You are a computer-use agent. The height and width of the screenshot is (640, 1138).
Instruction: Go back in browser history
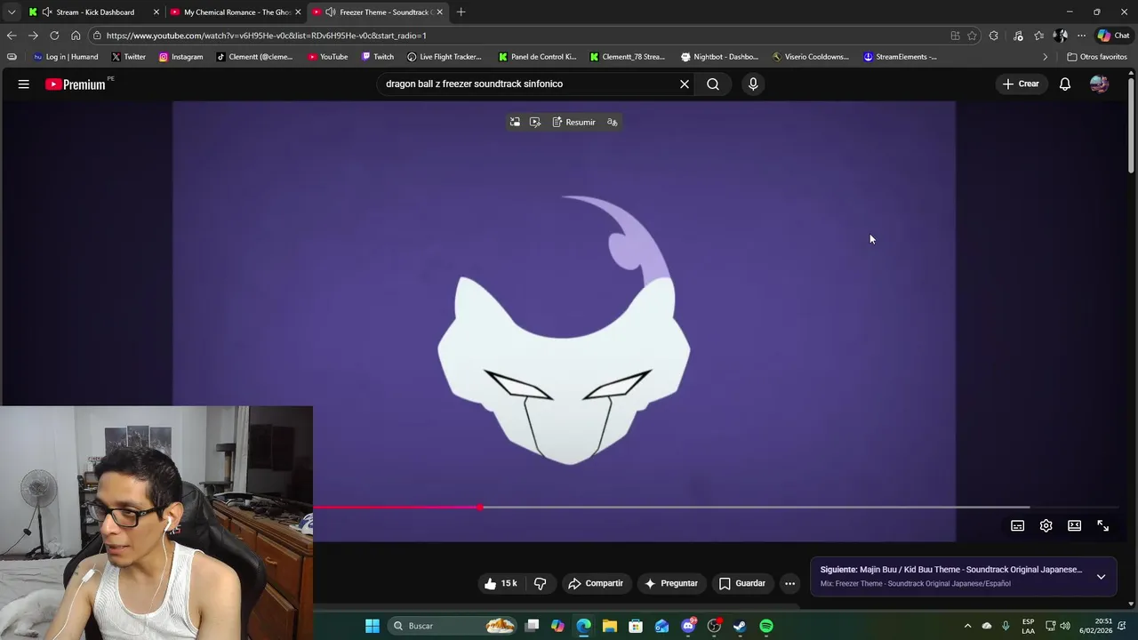(x=12, y=36)
